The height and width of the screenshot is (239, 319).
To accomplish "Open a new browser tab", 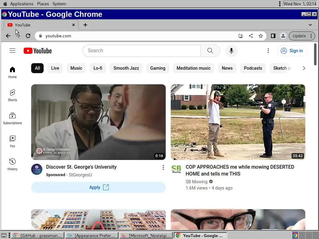I will (x=85, y=25).
